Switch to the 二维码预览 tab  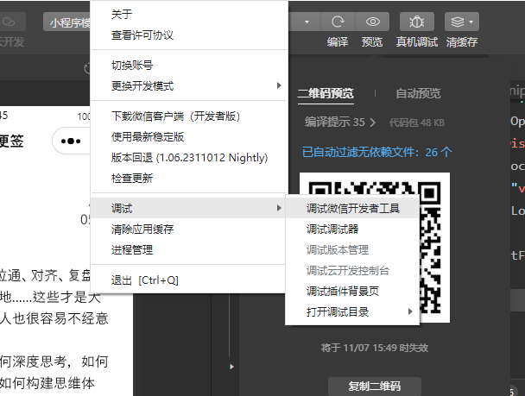pos(326,93)
